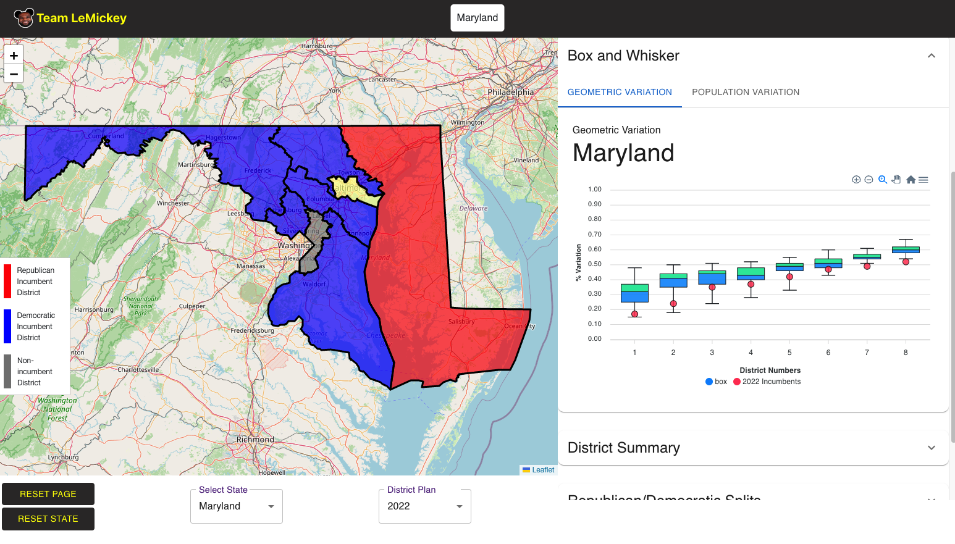Click the map zoom in plus button
Viewport: 955px width, 544px height.
pyautogui.click(x=14, y=55)
